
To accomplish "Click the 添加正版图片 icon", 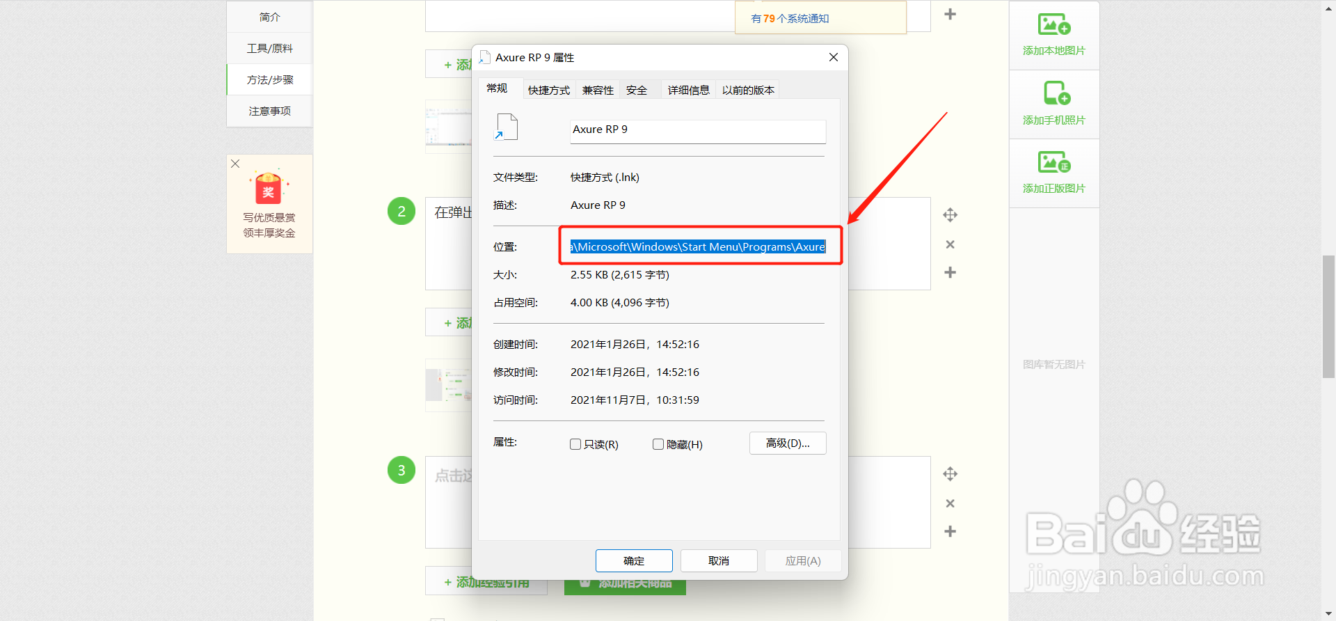I will coord(1054,162).
